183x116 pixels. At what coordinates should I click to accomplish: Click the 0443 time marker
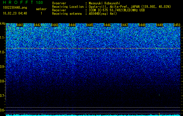[55, 25]
